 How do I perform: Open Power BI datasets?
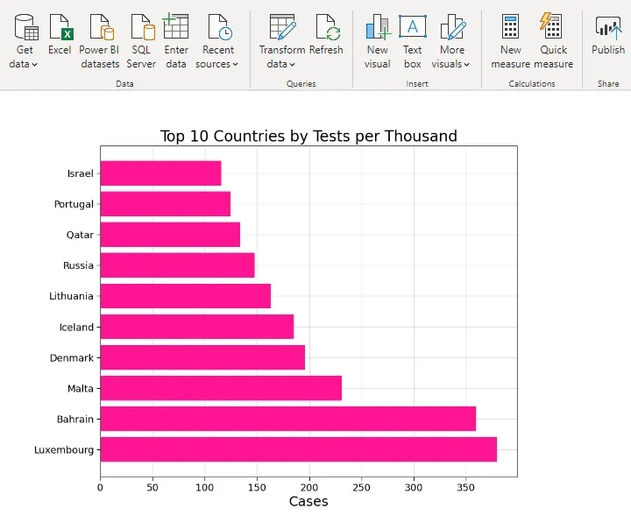99,28
